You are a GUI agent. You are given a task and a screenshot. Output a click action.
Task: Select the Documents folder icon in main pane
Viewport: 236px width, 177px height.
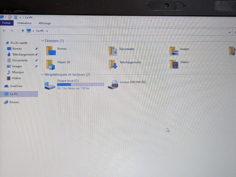(113, 51)
